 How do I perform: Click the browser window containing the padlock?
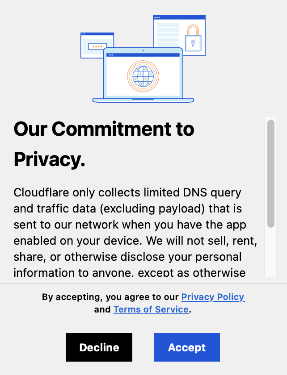[x=179, y=36]
